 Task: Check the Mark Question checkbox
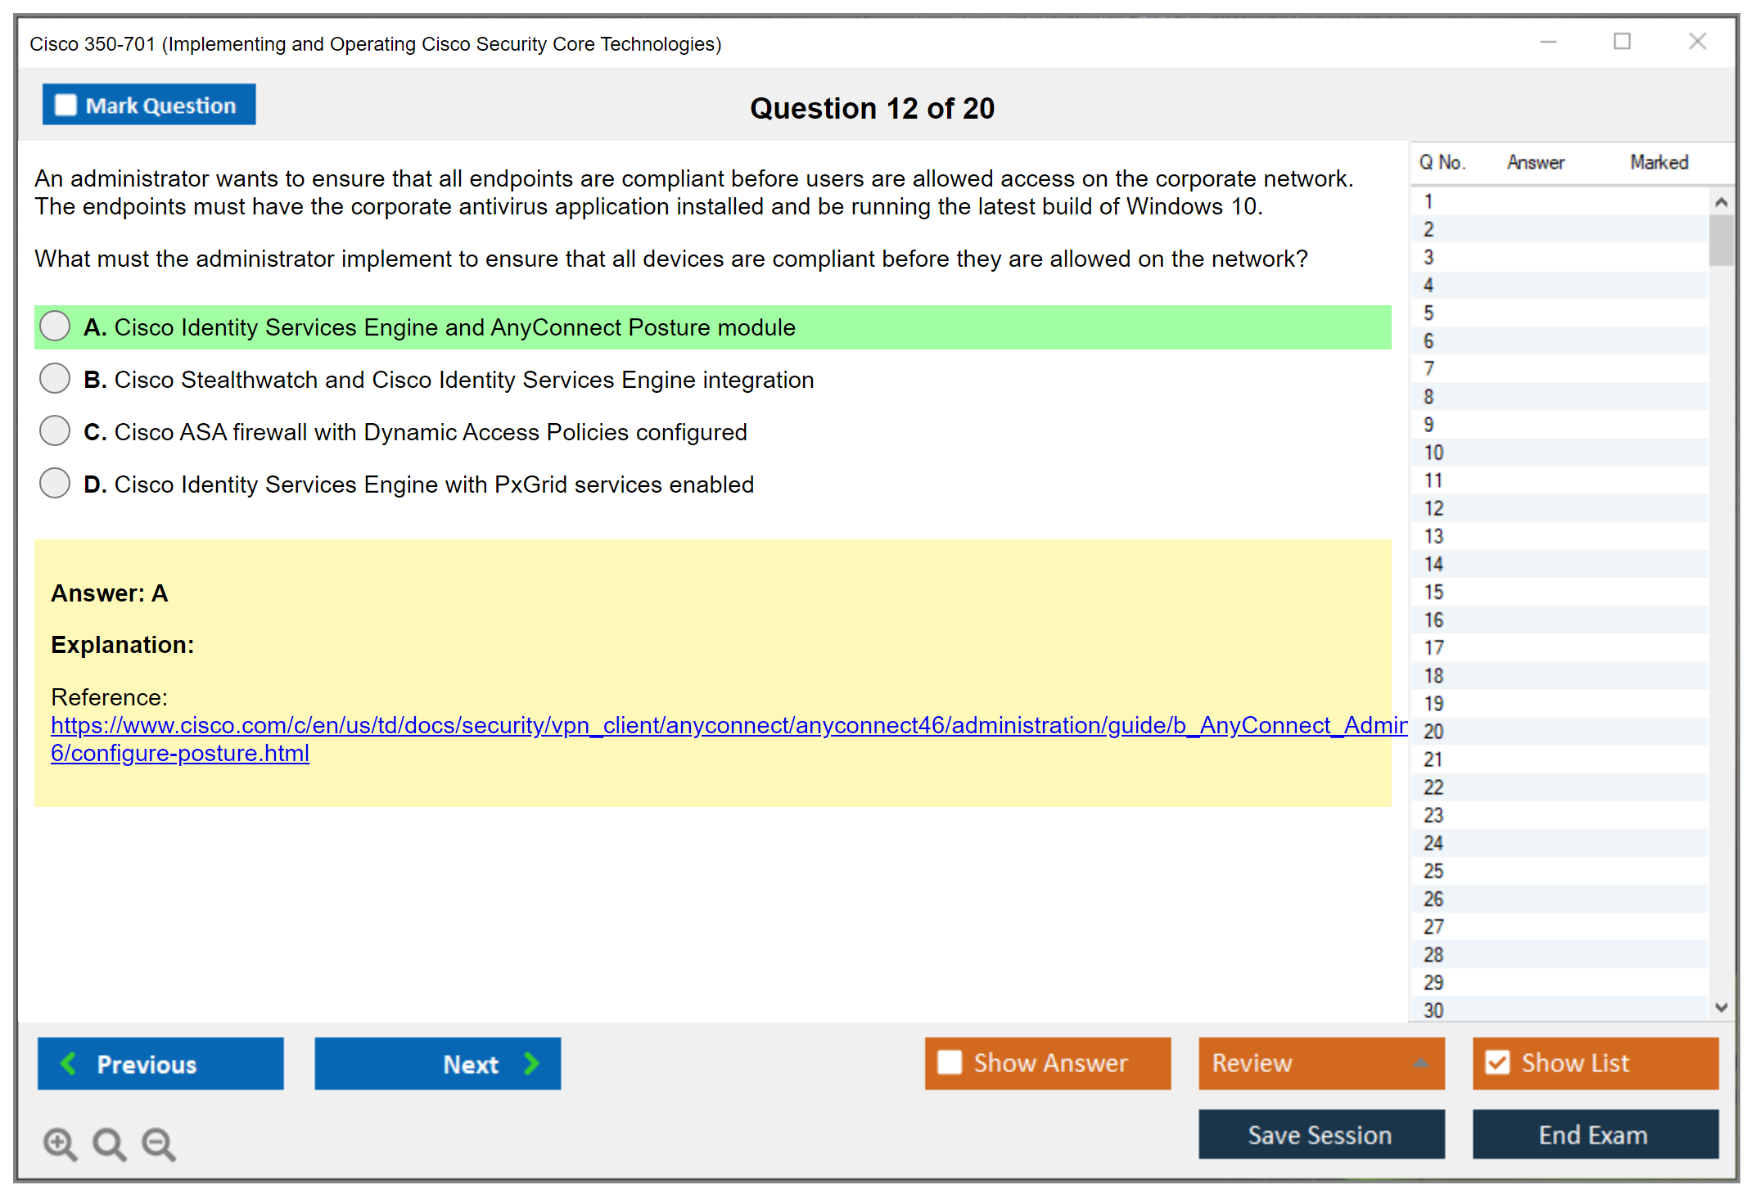point(65,105)
